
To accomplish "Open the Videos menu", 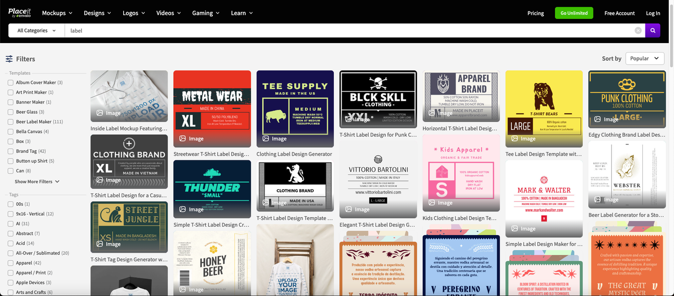I will click(x=168, y=13).
